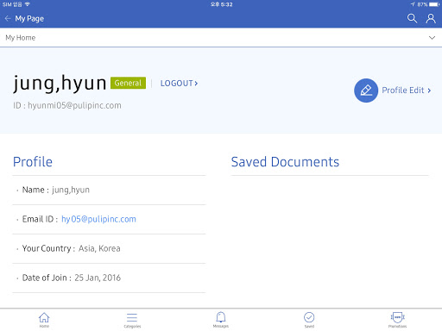Go back using the My Page arrow
The width and height of the screenshot is (442, 331).
point(8,19)
